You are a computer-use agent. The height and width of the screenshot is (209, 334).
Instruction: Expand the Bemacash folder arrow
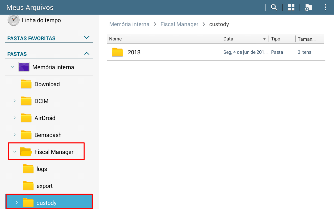click(15, 135)
